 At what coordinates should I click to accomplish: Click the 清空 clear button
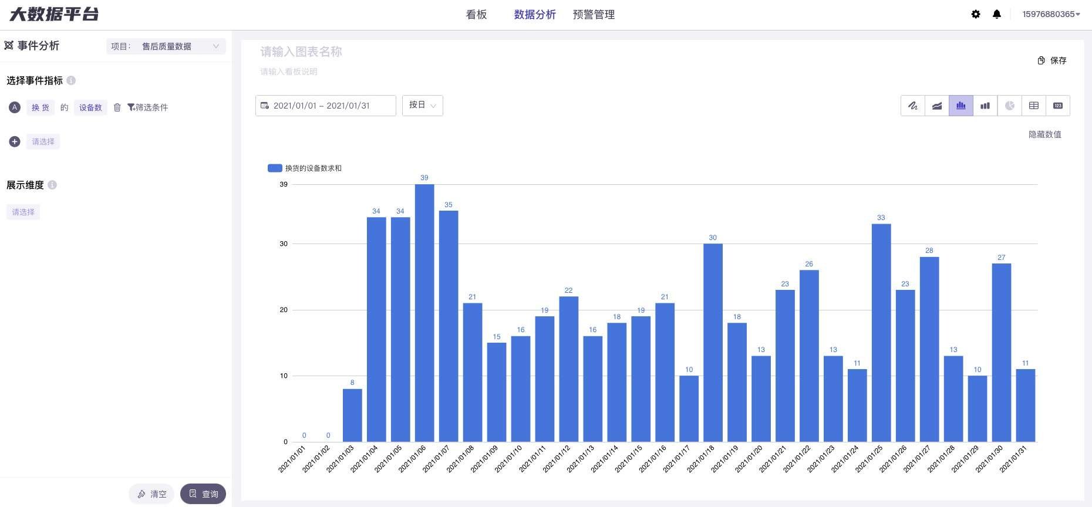[151, 494]
